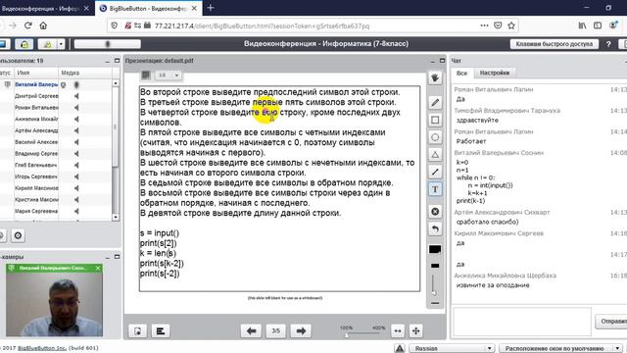Screen dimensions: 627x353
Task: Toggle the text background button above slide
Action: 146,75
